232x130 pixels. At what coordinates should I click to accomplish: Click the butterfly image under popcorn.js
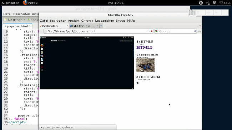(145, 65)
